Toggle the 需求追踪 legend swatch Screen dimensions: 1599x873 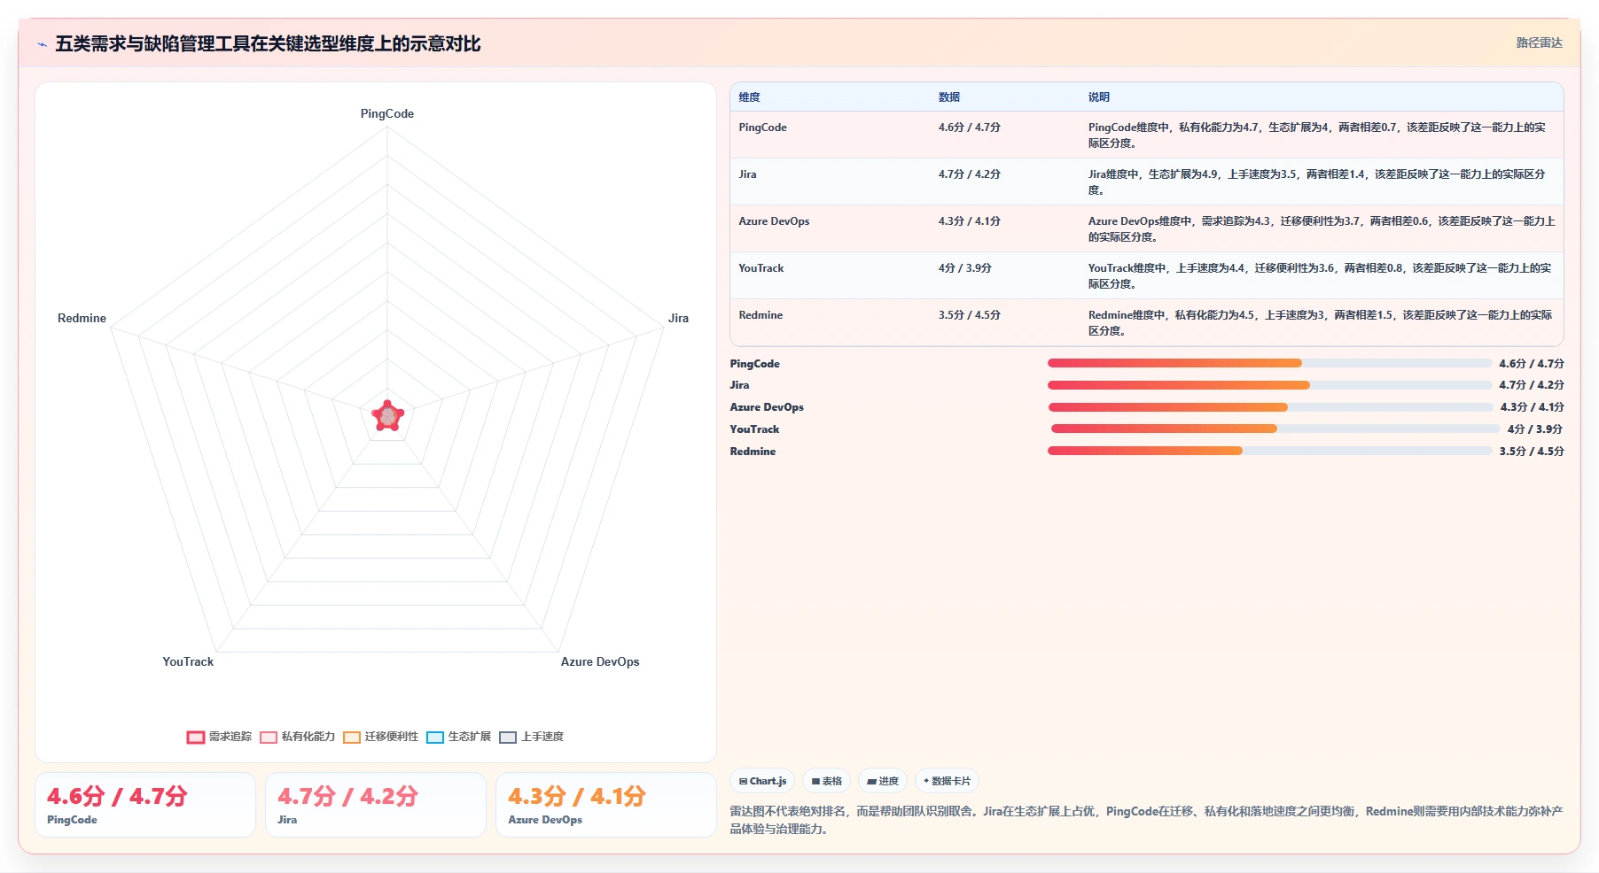point(196,737)
